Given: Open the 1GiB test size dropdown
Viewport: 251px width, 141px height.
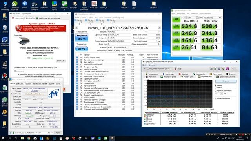Looking at the screenshot, I should tap(191, 18).
